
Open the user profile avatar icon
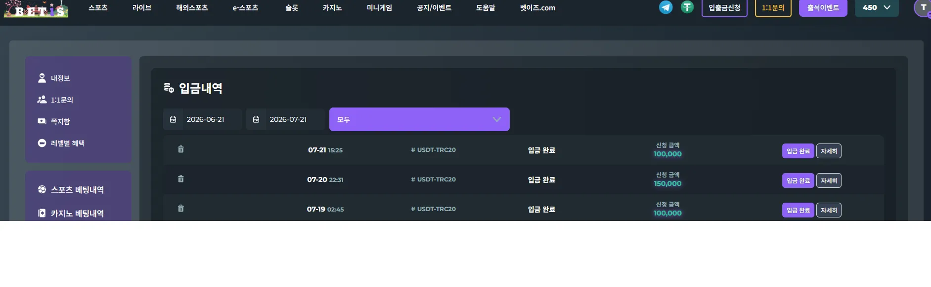(x=923, y=8)
